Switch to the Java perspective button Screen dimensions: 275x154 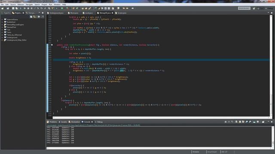pyautogui.click(x=261, y=9)
